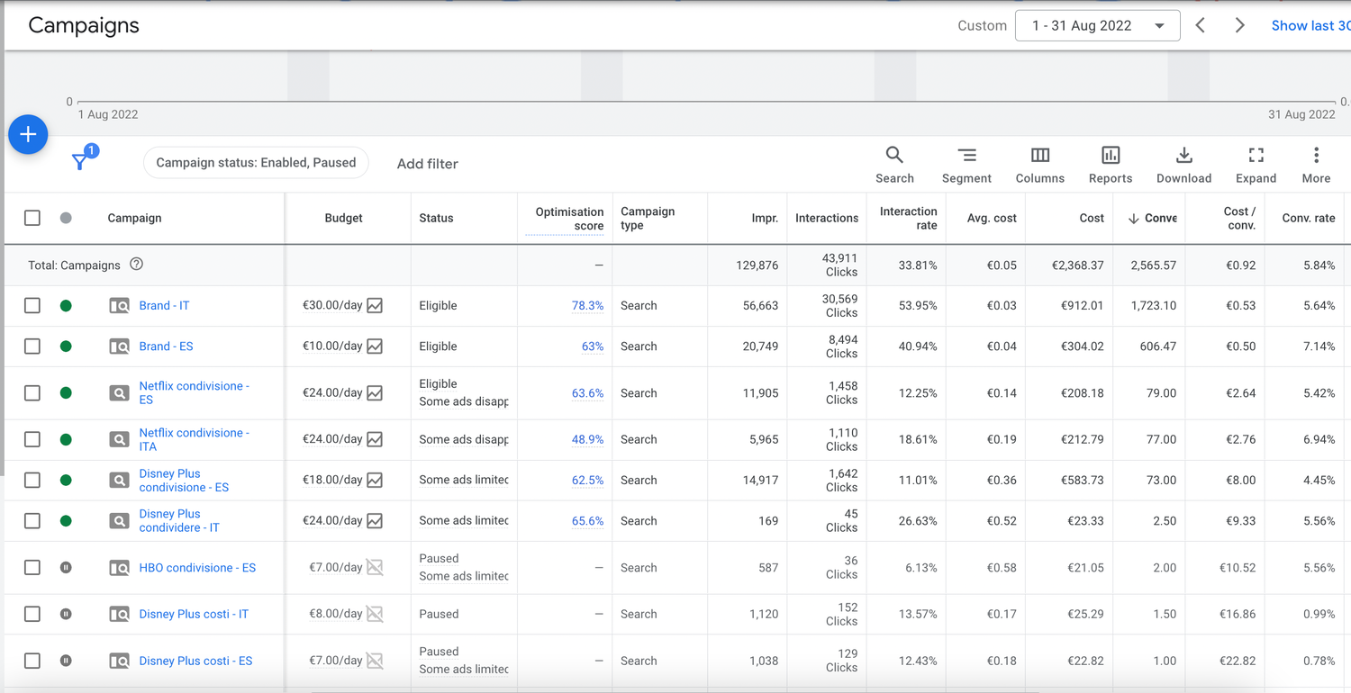Sort by the Optimisation score header
The image size is (1351, 693).
click(569, 219)
